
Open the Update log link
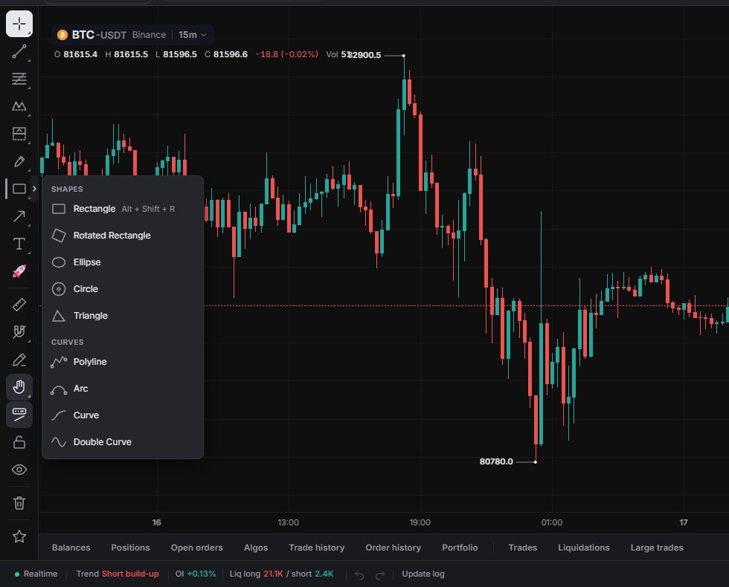(423, 574)
